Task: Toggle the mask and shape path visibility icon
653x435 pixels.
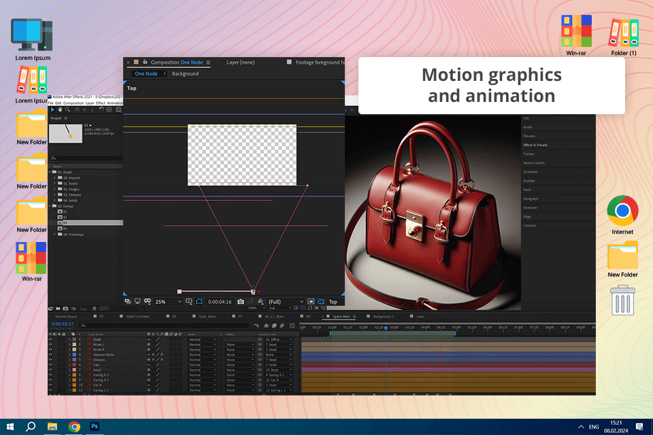Action: pos(199,301)
